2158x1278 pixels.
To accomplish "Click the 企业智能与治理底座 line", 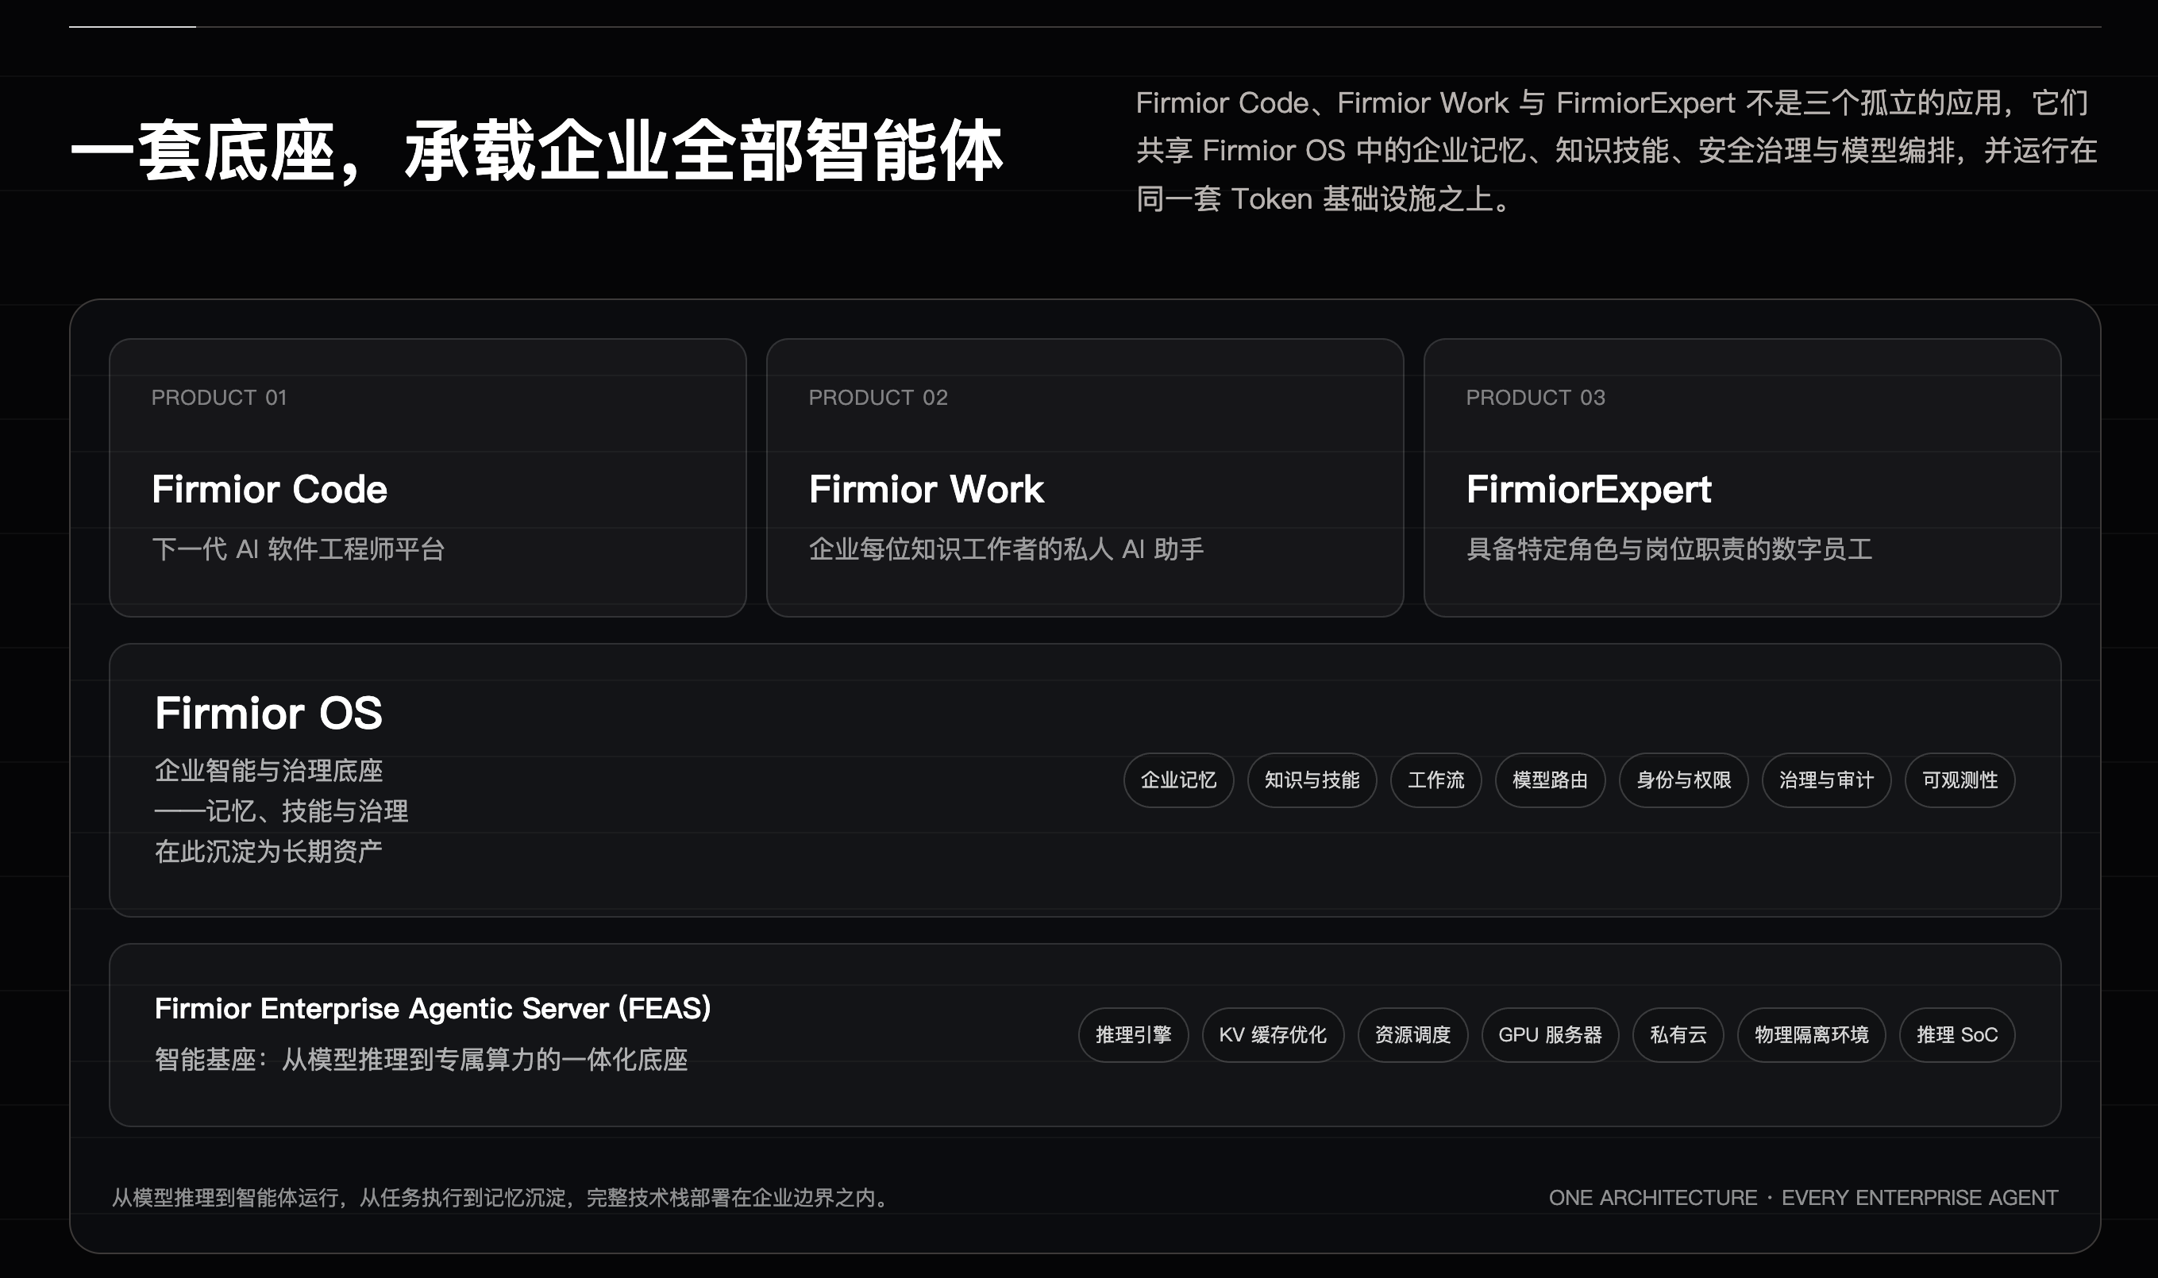I will [x=268, y=771].
